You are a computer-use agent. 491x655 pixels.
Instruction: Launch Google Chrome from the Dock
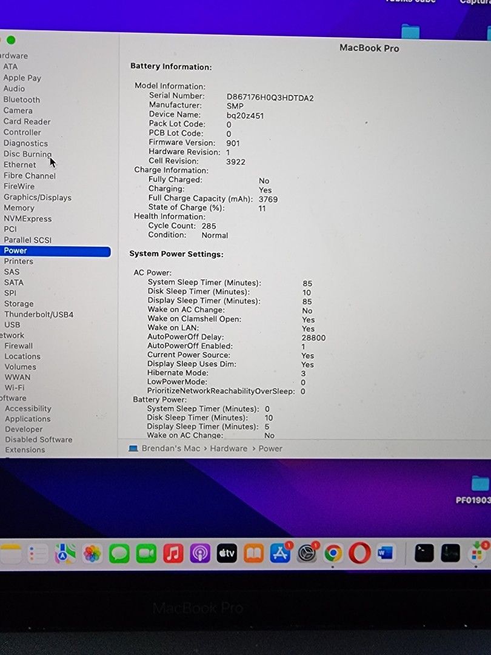pos(333,553)
